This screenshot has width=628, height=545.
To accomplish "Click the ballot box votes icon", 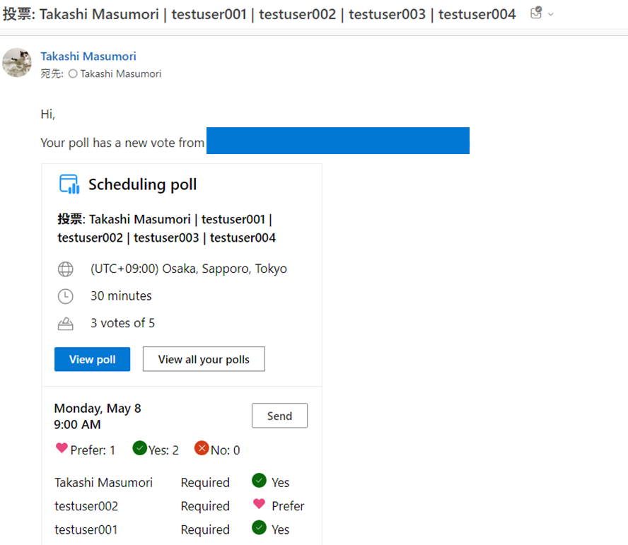I will click(x=65, y=324).
